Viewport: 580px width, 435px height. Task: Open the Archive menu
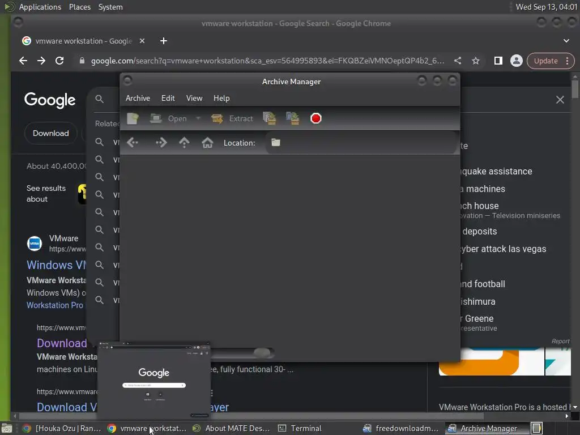[138, 98]
